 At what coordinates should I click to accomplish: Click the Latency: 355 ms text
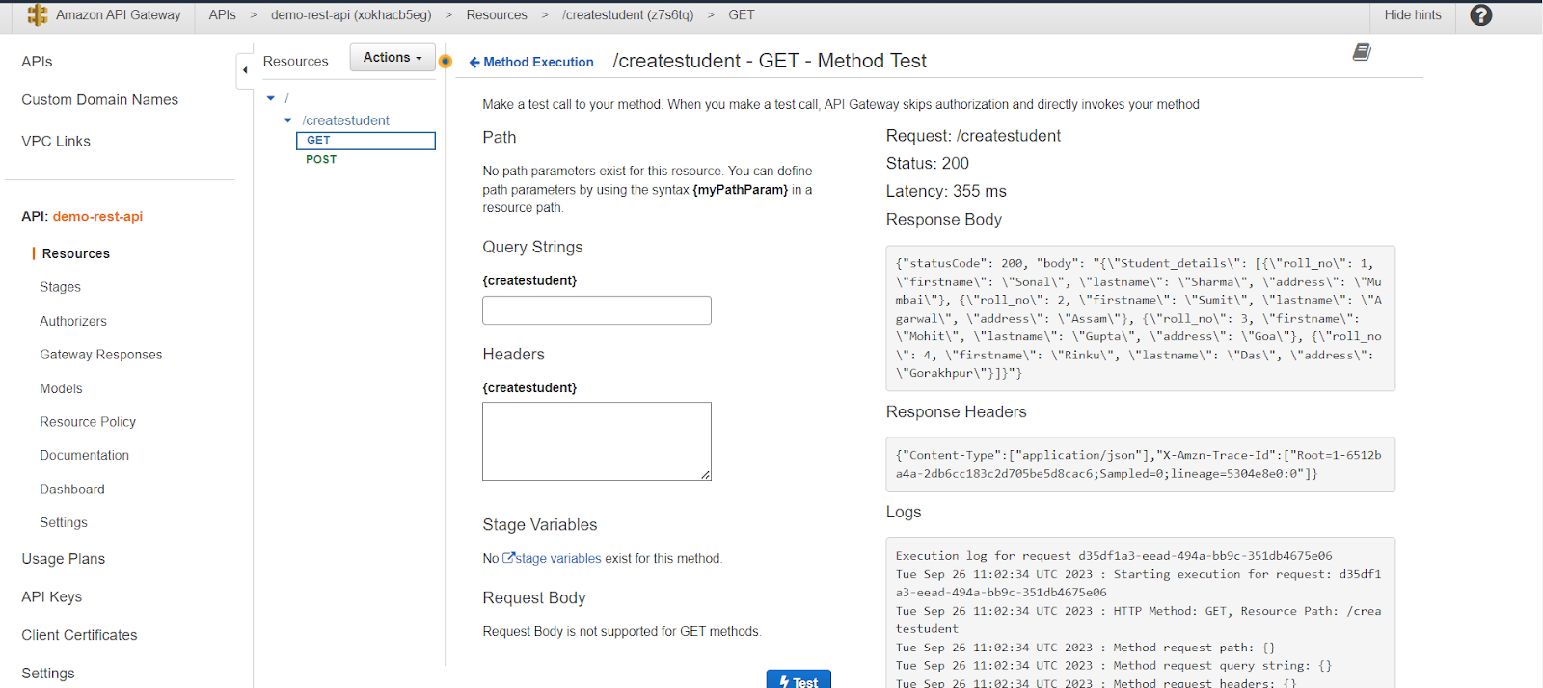click(x=946, y=192)
